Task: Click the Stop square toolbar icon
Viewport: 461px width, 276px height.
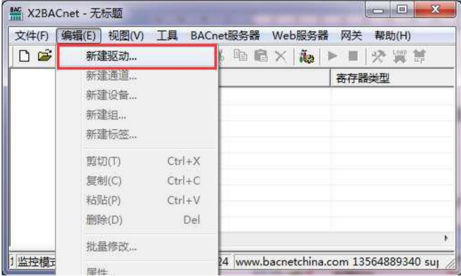Action: click(x=353, y=56)
